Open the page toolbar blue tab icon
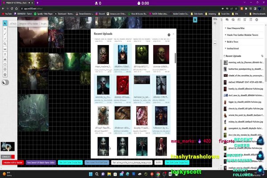This screenshot has height=178, width=267. (x=195, y=20)
